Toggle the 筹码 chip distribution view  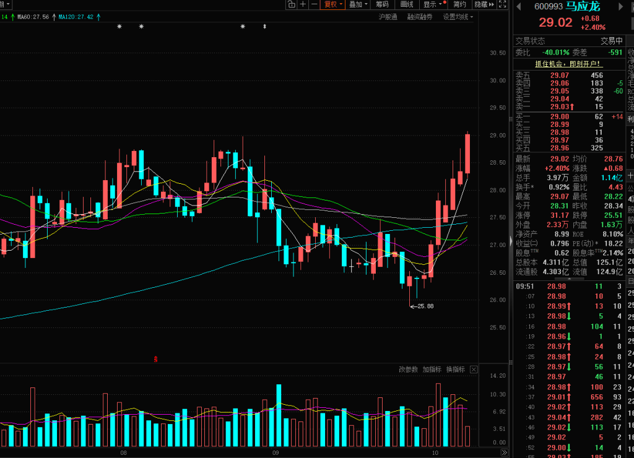point(382,4)
